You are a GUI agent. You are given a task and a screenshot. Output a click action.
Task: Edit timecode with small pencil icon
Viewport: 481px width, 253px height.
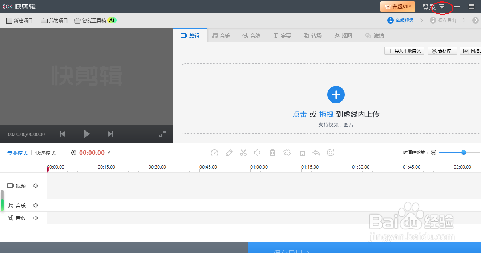coord(109,153)
